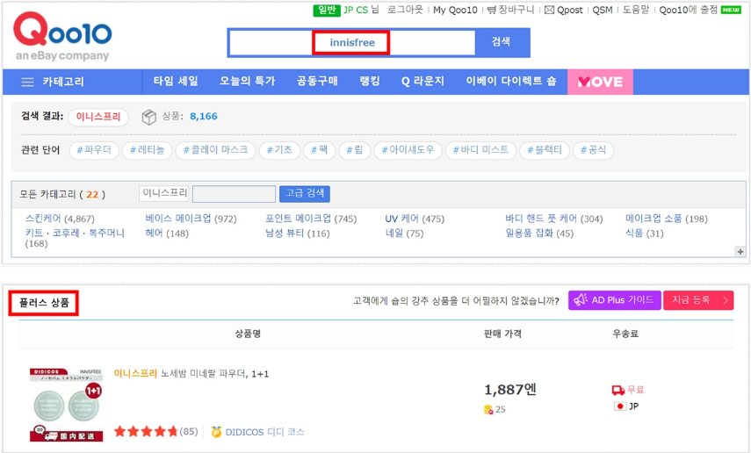751x453 pixels.
Task: Open the 타임 세일 menu
Action: (176, 82)
